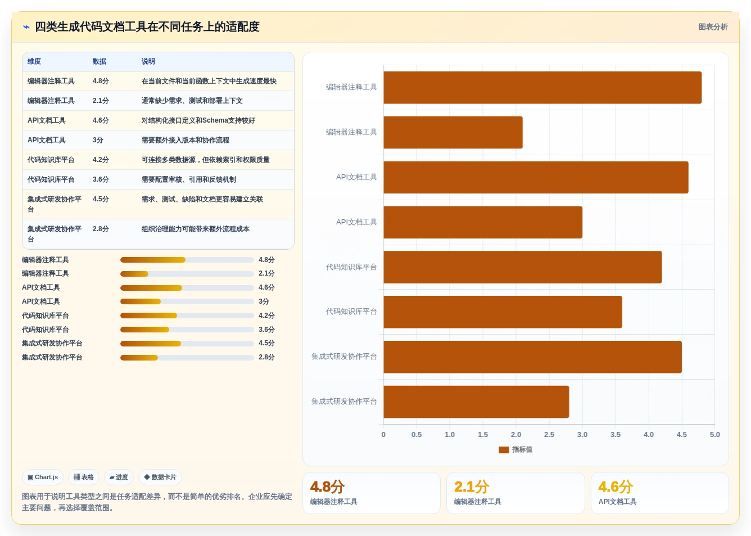Viewport: 751px width, 536px height.
Task: Select the cell 通常缺少需求、测试和部署上下文
Action: click(x=192, y=101)
